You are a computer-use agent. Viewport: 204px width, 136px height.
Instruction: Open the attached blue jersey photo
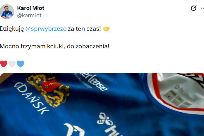click(x=102, y=104)
